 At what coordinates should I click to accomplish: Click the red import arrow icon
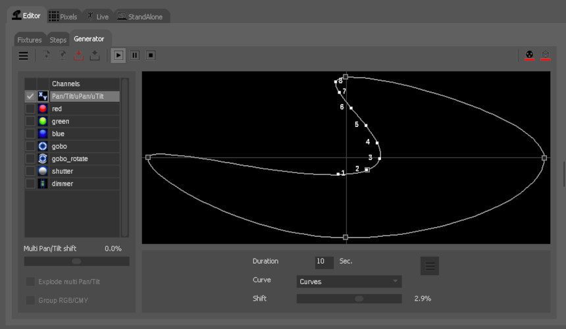click(x=79, y=56)
